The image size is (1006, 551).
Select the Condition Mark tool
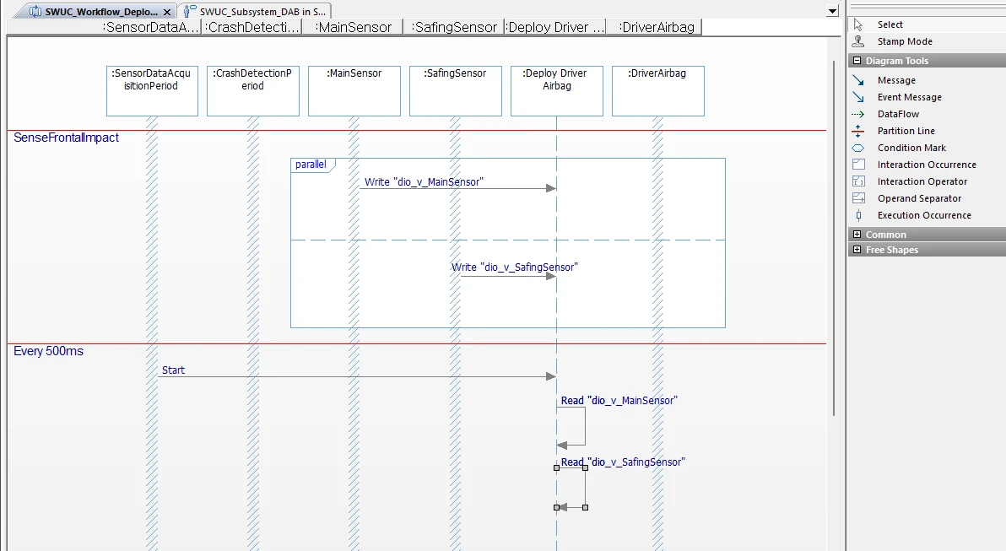tap(911, 149)
